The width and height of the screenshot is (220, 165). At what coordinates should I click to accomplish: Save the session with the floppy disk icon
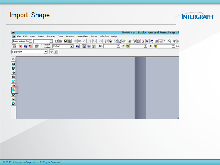[65, 41]
